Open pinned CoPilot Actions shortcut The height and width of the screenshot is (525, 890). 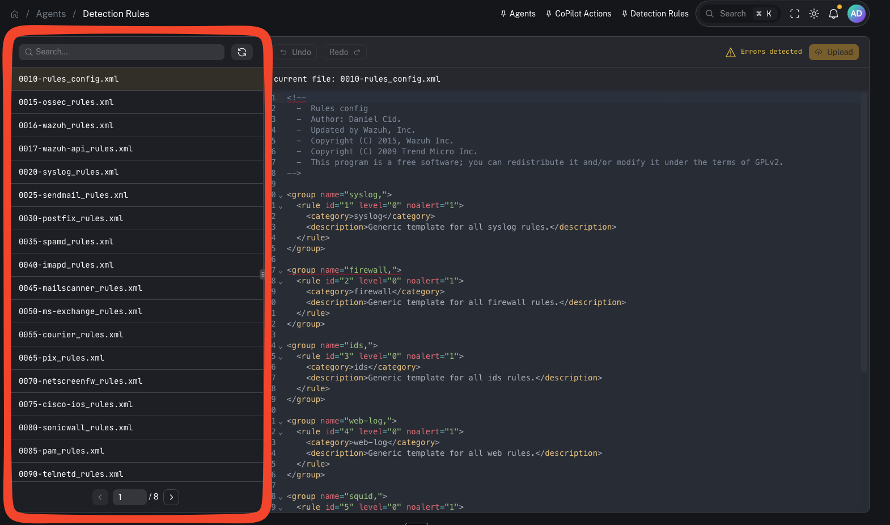coord(579,14)
